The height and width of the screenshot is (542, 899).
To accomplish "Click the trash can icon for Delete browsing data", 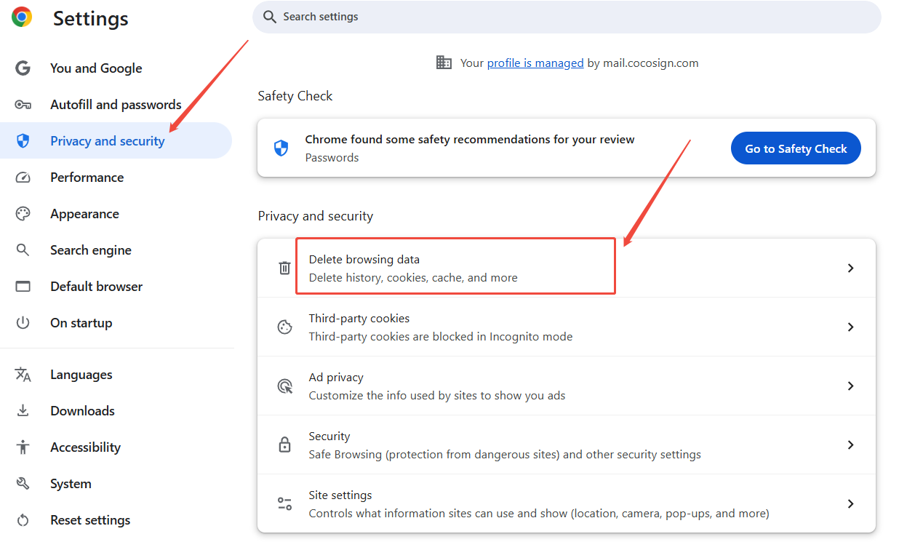I will (285, 268).
